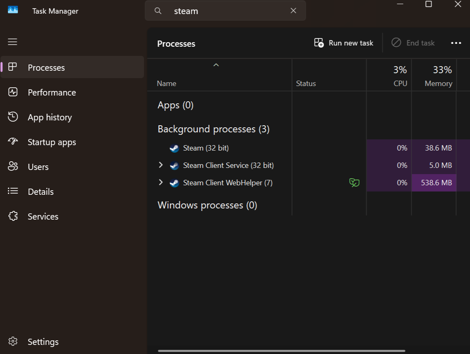Open the three-dots more options menu
Image resolution: width=470 pixels, height=354 pixels.
point(456,43)
